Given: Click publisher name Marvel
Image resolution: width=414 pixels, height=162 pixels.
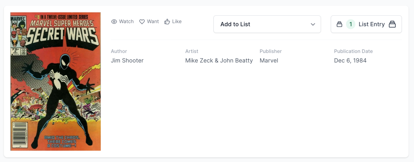Looking at the screenshot, I should tap(269, 61).
